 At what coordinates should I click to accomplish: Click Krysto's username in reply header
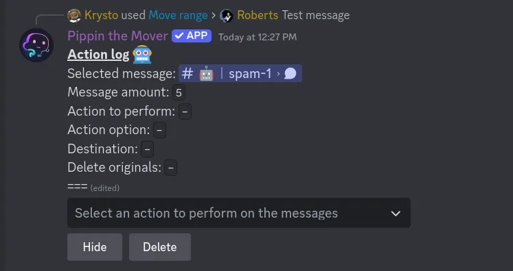pyautogui.click(x=102, y=15)
